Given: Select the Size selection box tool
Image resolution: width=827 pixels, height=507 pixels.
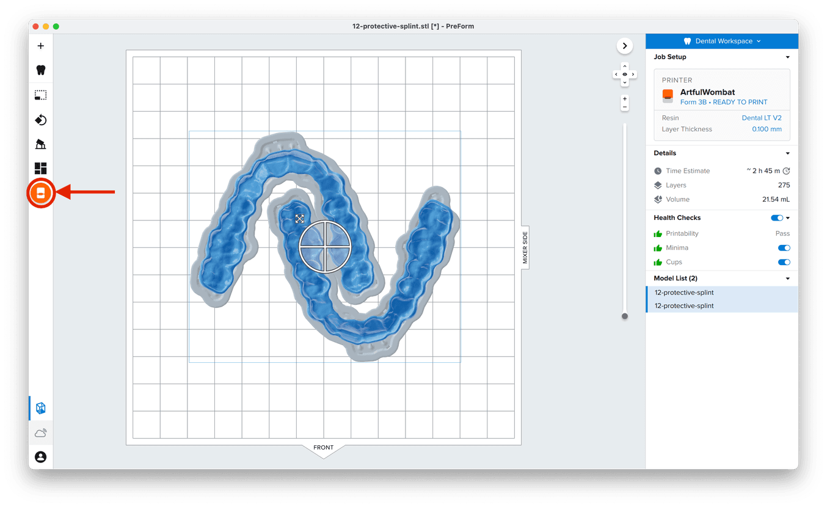Looking at the screenshot, I should click(x=41, y=95).
